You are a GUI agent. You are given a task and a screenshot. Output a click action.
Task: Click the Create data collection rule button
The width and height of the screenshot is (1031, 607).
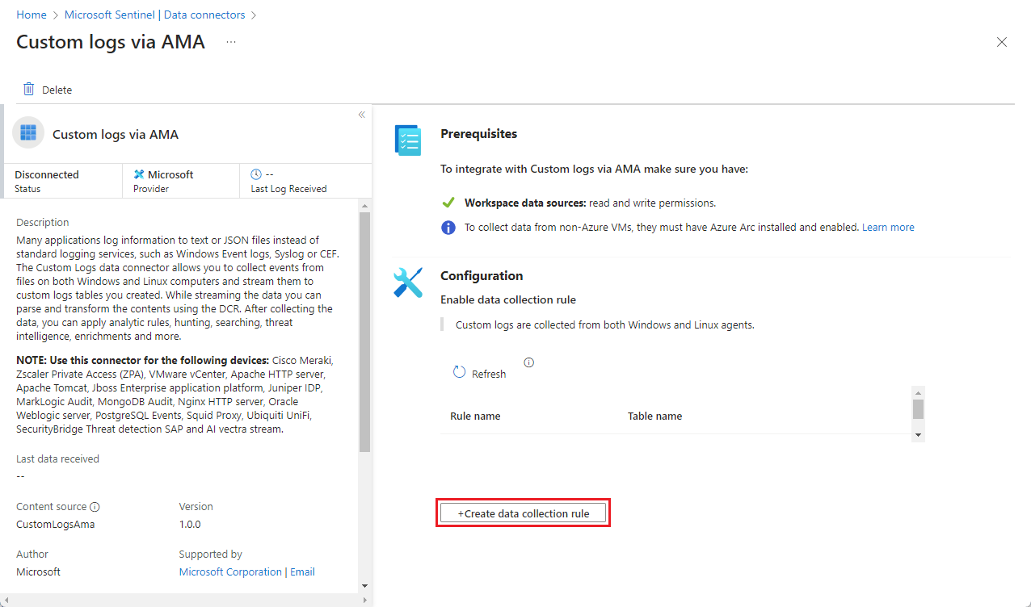(523, 513)
